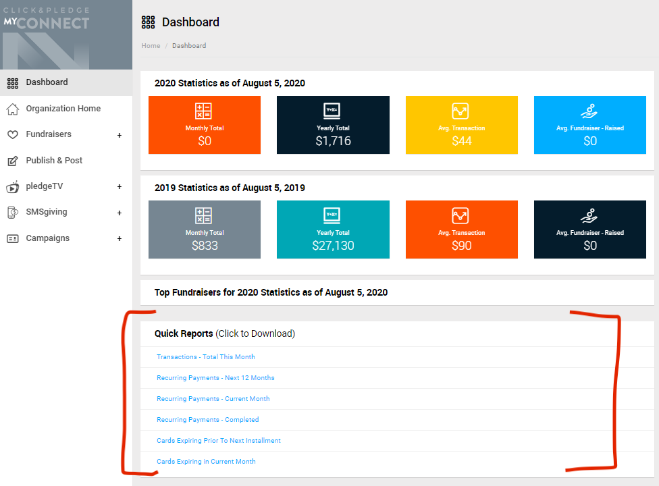This screenshot has height=486, width=659.
Task: Click the pledgeTV play icon
Action: click(x=12, y=187)
